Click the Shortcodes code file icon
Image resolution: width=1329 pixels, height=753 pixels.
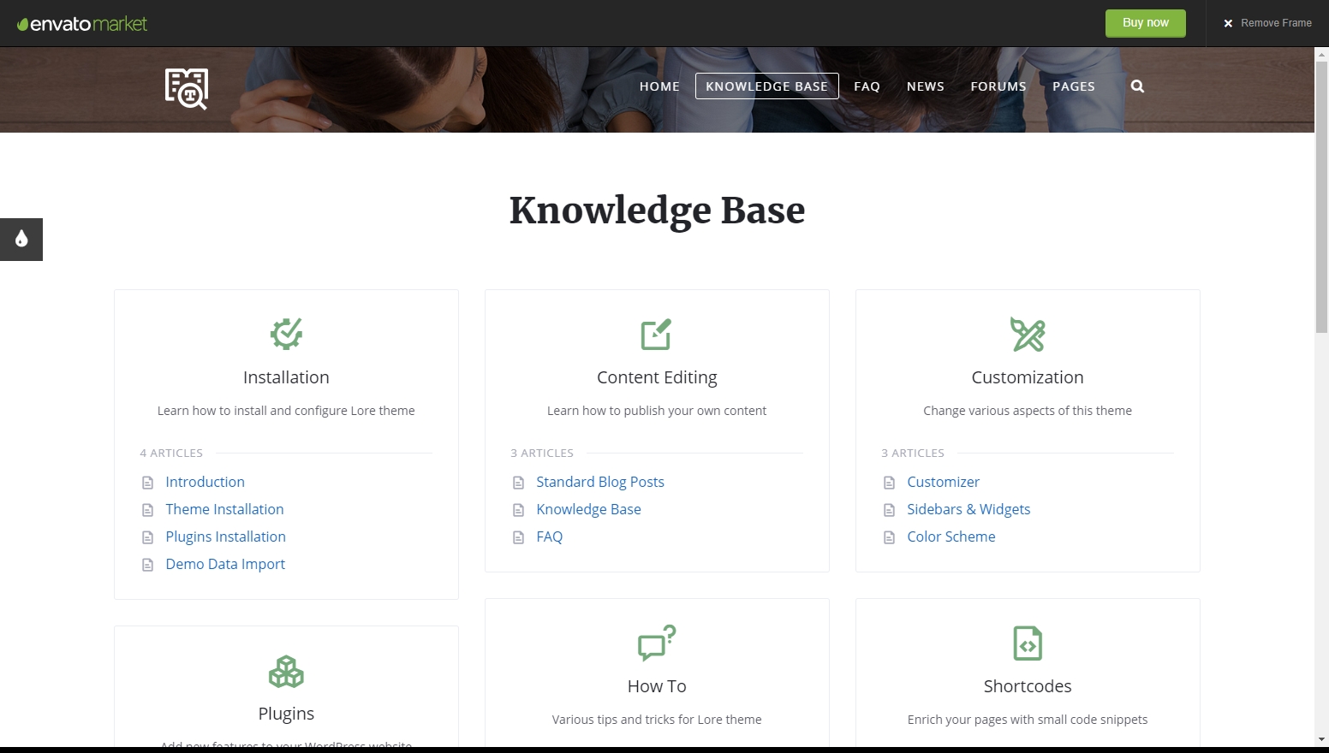tap(1028, 643)
